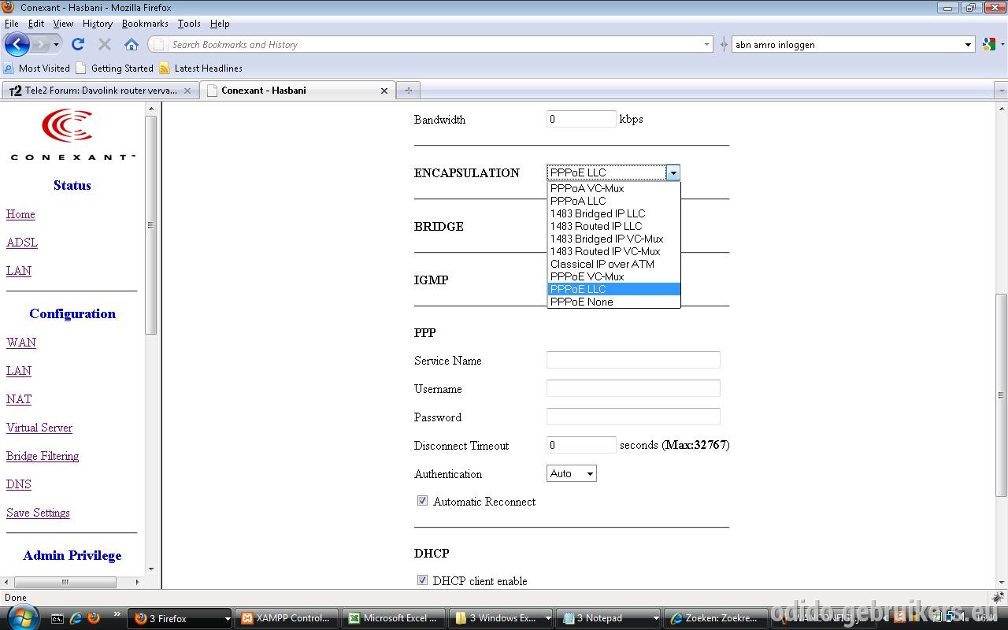The height and width of the screenshot is (630, 1008).
Task: Click the Save Settings link
Action: click(38, 513)
